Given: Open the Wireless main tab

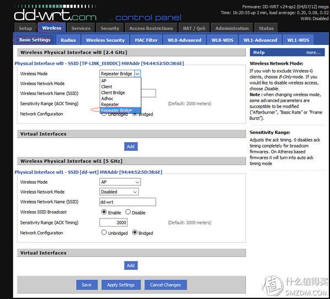Looking at the screenshot, I should tap(52, 28).
